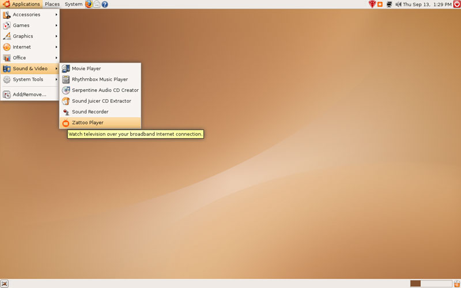Expand Graphics submenu arrow
Screen dimensions: 461x288
pyautogui.click(x=56, y=36)
